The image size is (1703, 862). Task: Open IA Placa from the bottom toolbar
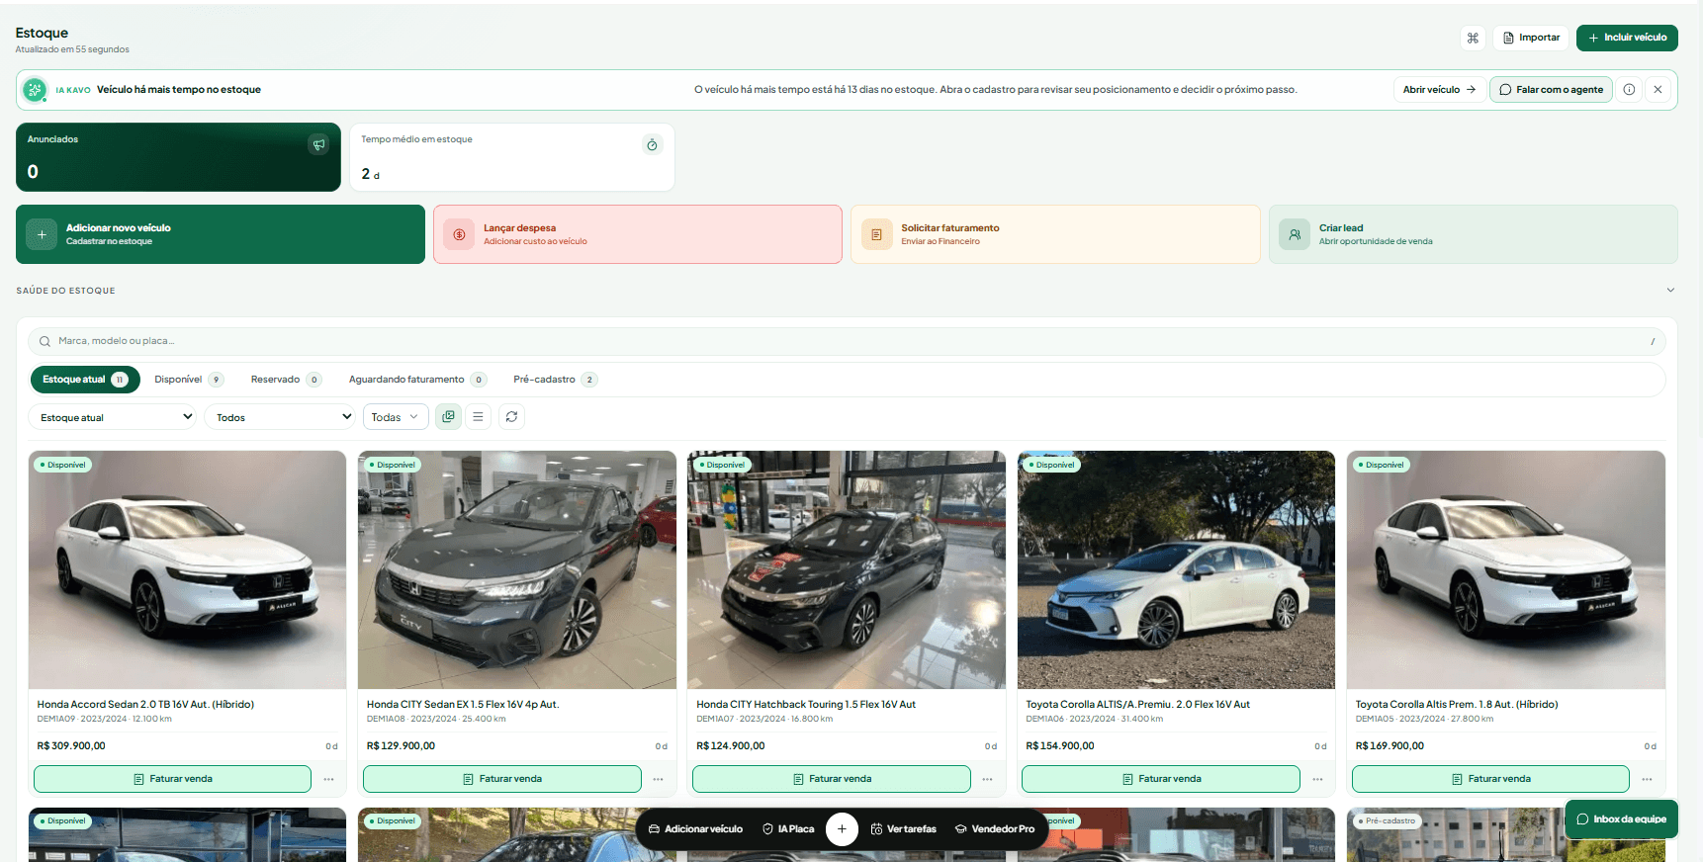(x=788, y=829)
